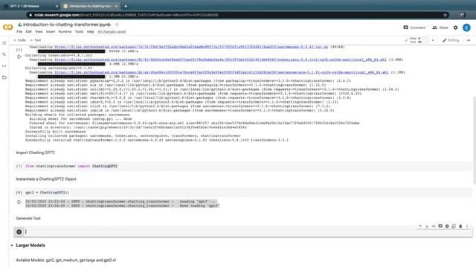Viewport: 476px width, 268px height.
Task: Click the Share button
Action: (x=440, y=28)
